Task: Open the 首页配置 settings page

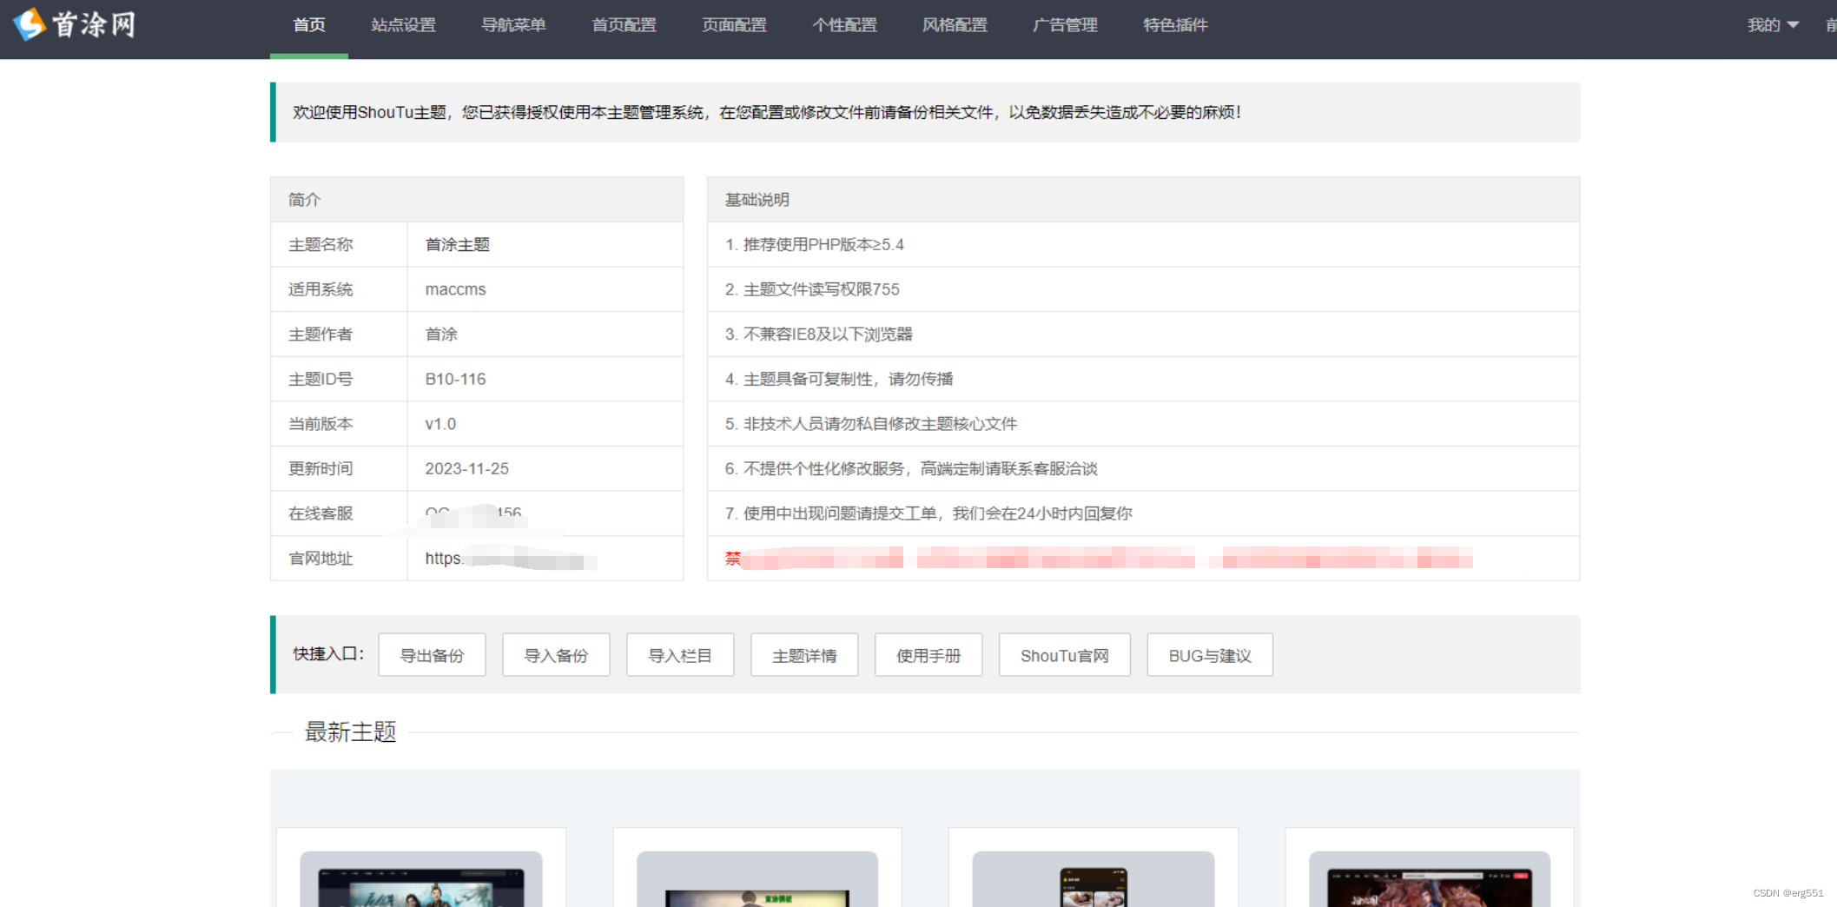Action: [623, 25]
